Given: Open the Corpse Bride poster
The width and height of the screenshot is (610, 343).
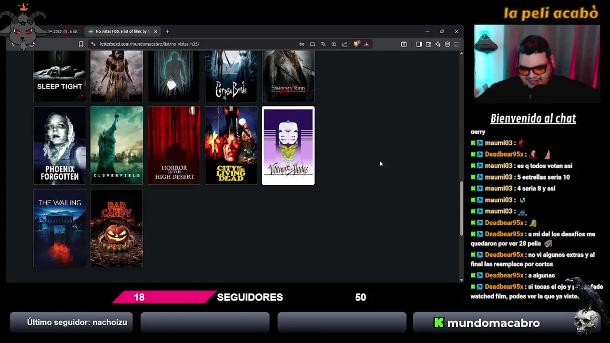Looking at the screenshot, I should (231, 76).
